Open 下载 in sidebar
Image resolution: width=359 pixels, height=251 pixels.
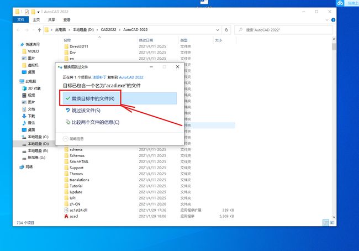pos(29,116)
